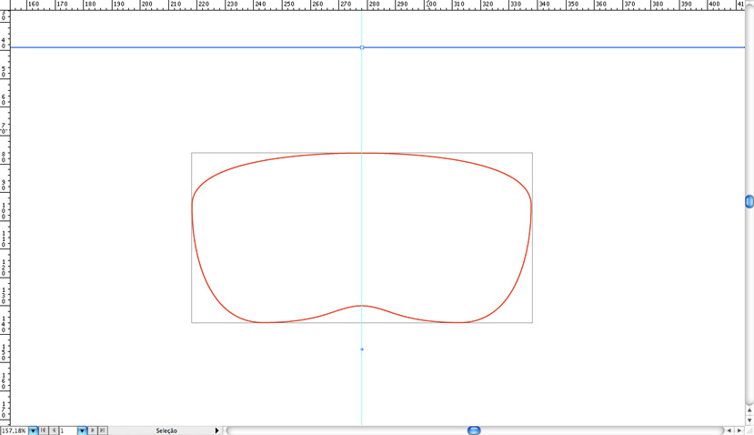Click the Seleção status bar label
The width and height of the screenshot is (754, 435).
(x=166, y=430)
